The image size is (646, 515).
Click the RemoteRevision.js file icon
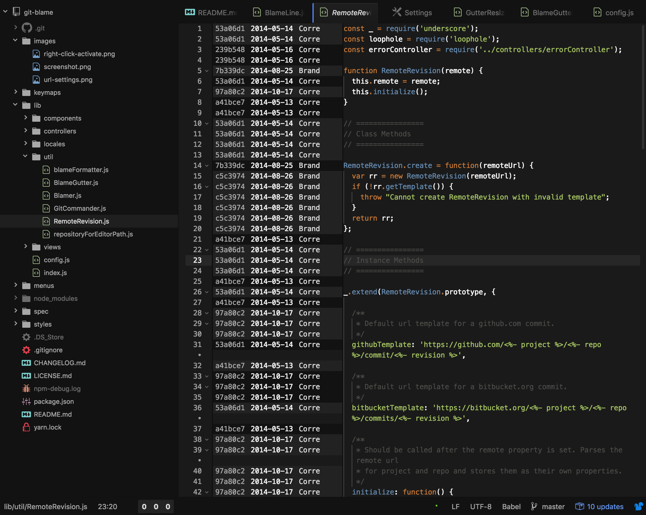[x=47, y=221]
